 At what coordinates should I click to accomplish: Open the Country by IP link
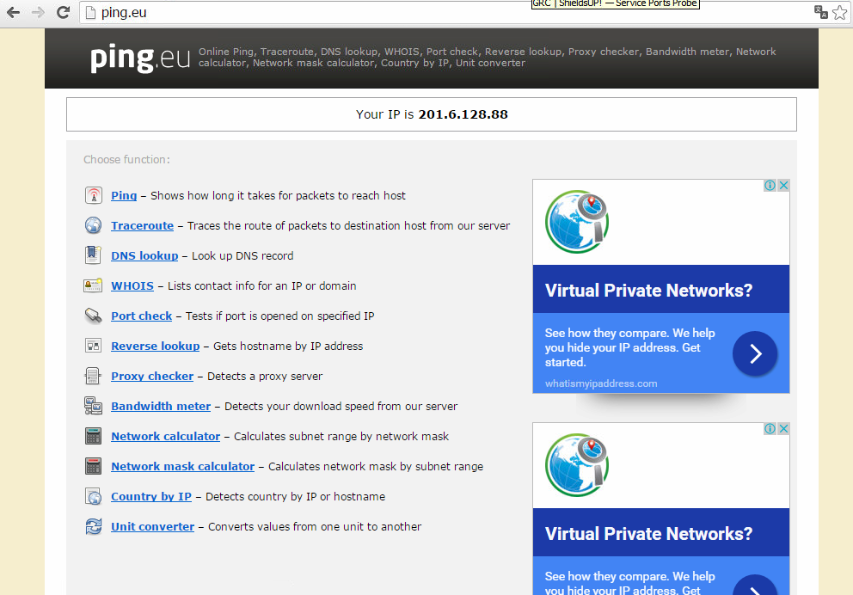tap(151, 497)
